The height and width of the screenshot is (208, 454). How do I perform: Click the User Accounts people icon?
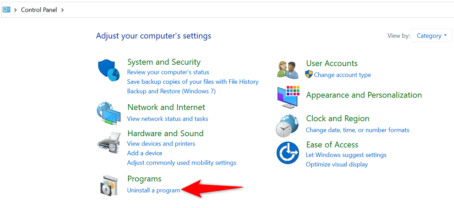tap(287, 69)
